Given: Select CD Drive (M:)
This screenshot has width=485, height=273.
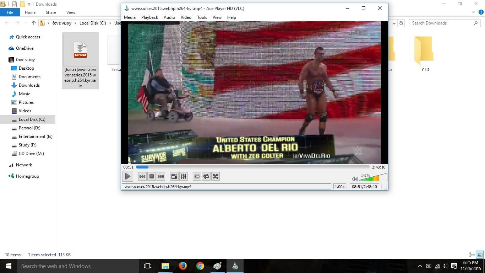Looking at the screenshot, I should coord(31,154).
